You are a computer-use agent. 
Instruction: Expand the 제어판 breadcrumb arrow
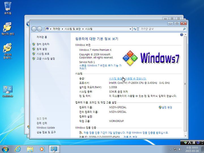62,29
